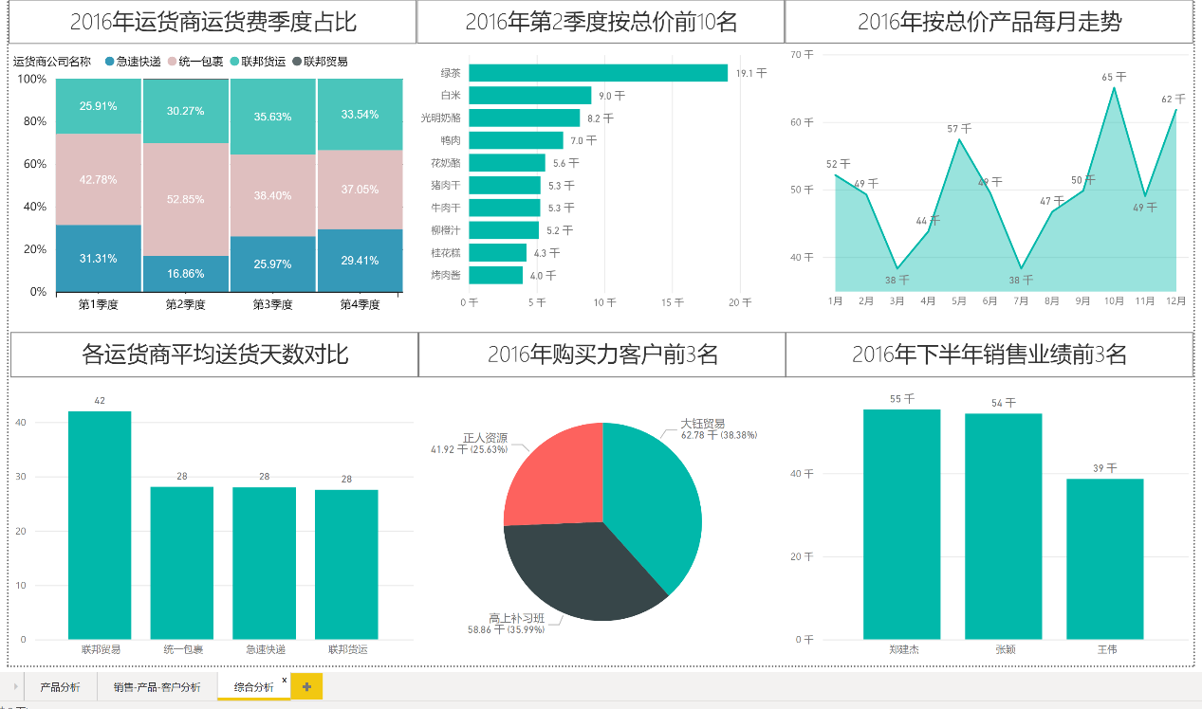The width and height of the screenshot is (1202, 709).
Task: Select 张颖's sales column
Action: tap(1004, 526)
